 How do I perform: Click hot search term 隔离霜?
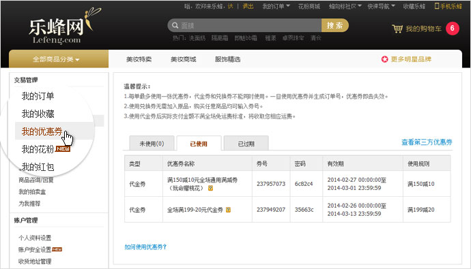[x=220, y=38]
